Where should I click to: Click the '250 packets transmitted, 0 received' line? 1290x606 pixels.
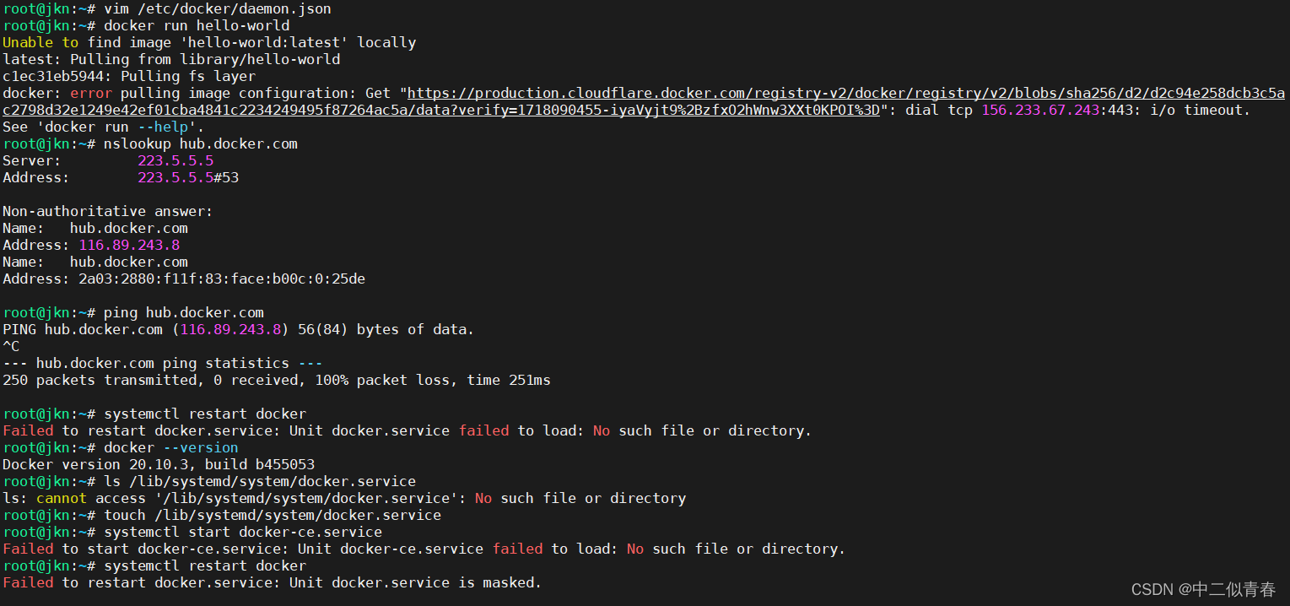pyautogui.click(x=277, y=381)
